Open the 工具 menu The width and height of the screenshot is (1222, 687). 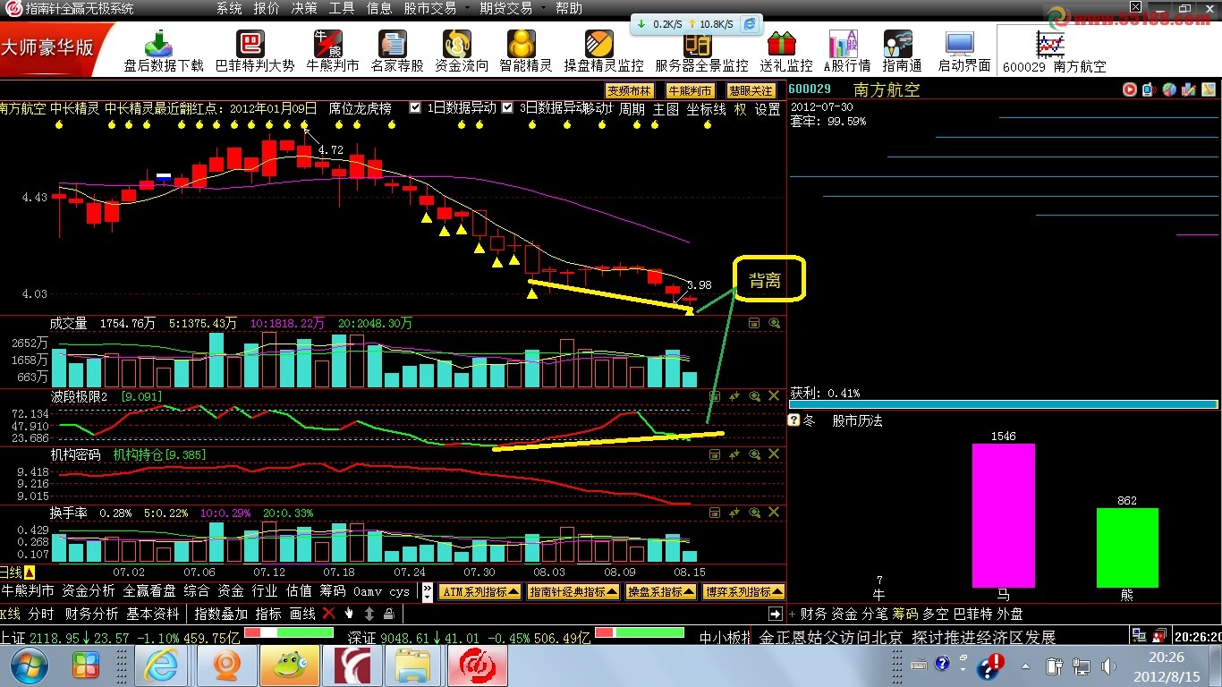342,8
